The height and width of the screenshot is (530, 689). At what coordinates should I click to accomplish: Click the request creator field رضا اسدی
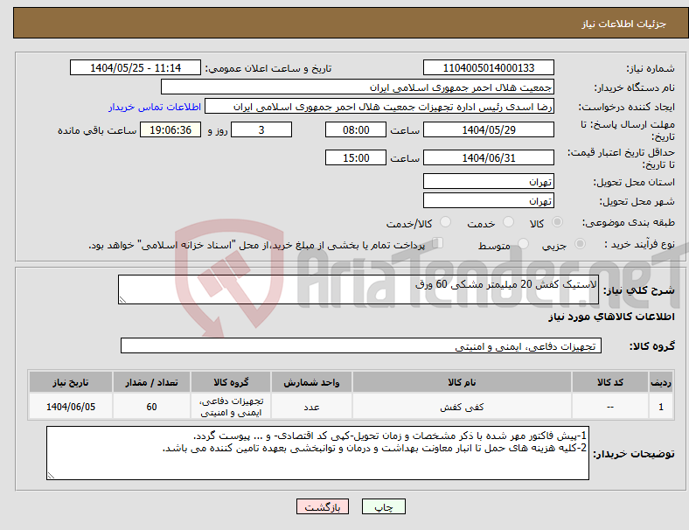pyautogui.click(x=379, y=107)
